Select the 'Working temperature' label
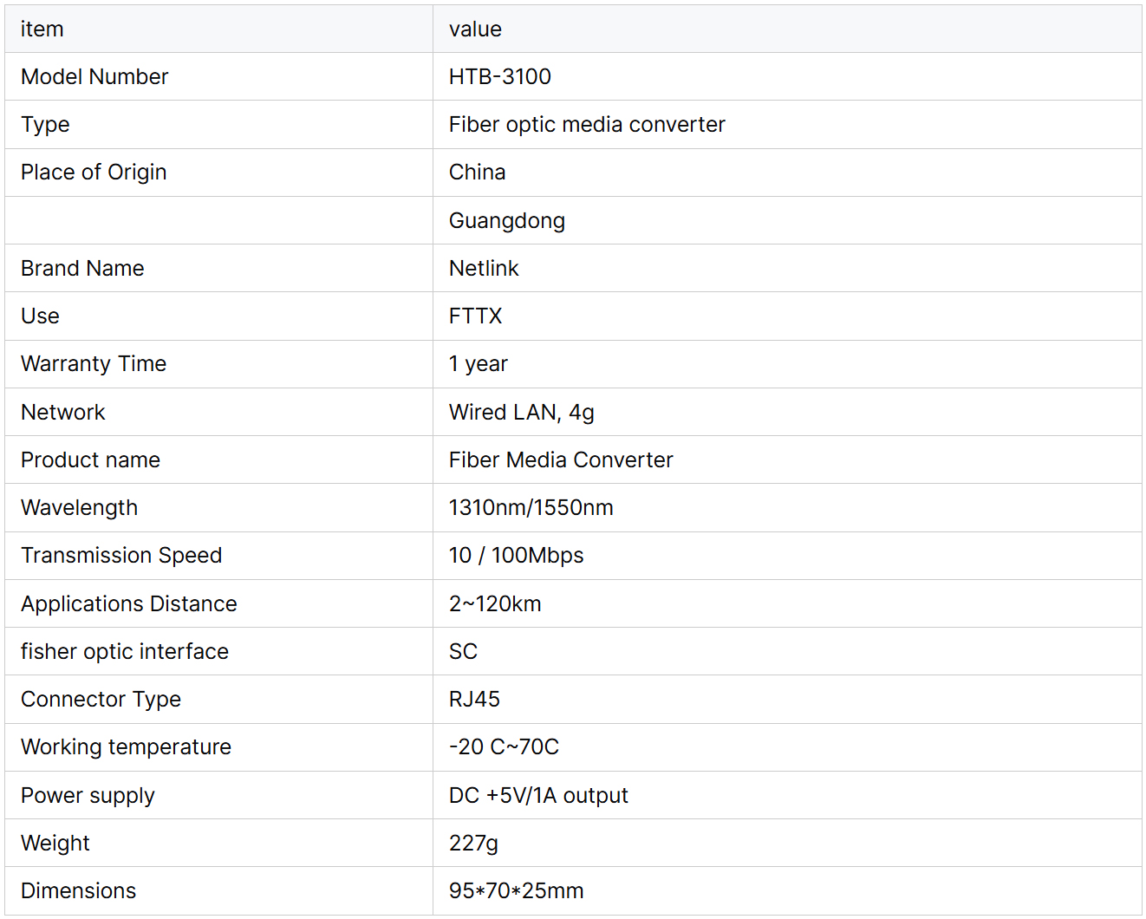The image size is (1146, 919). pos(126,747)
